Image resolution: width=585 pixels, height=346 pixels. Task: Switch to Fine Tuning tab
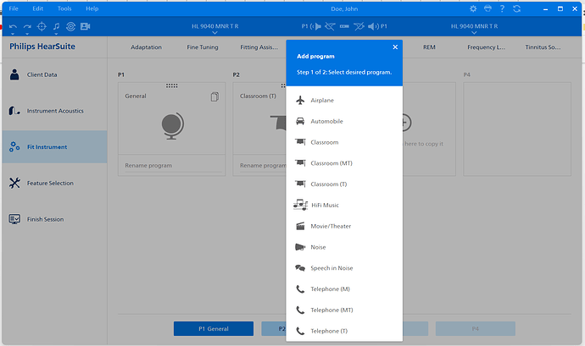[x=203, y=47]
